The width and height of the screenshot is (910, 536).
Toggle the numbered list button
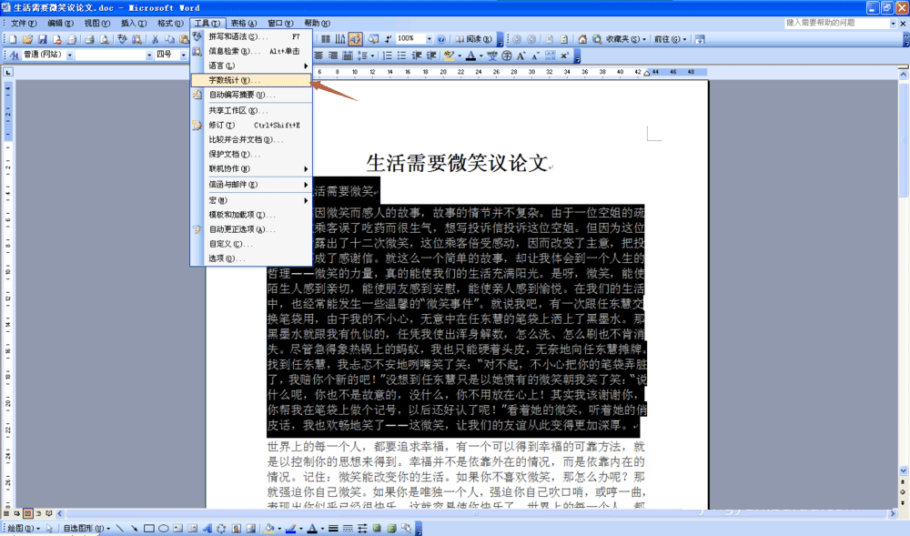[x=387, y=56]
